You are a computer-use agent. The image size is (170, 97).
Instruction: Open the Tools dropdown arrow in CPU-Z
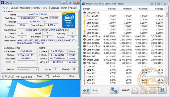(47, 76)
